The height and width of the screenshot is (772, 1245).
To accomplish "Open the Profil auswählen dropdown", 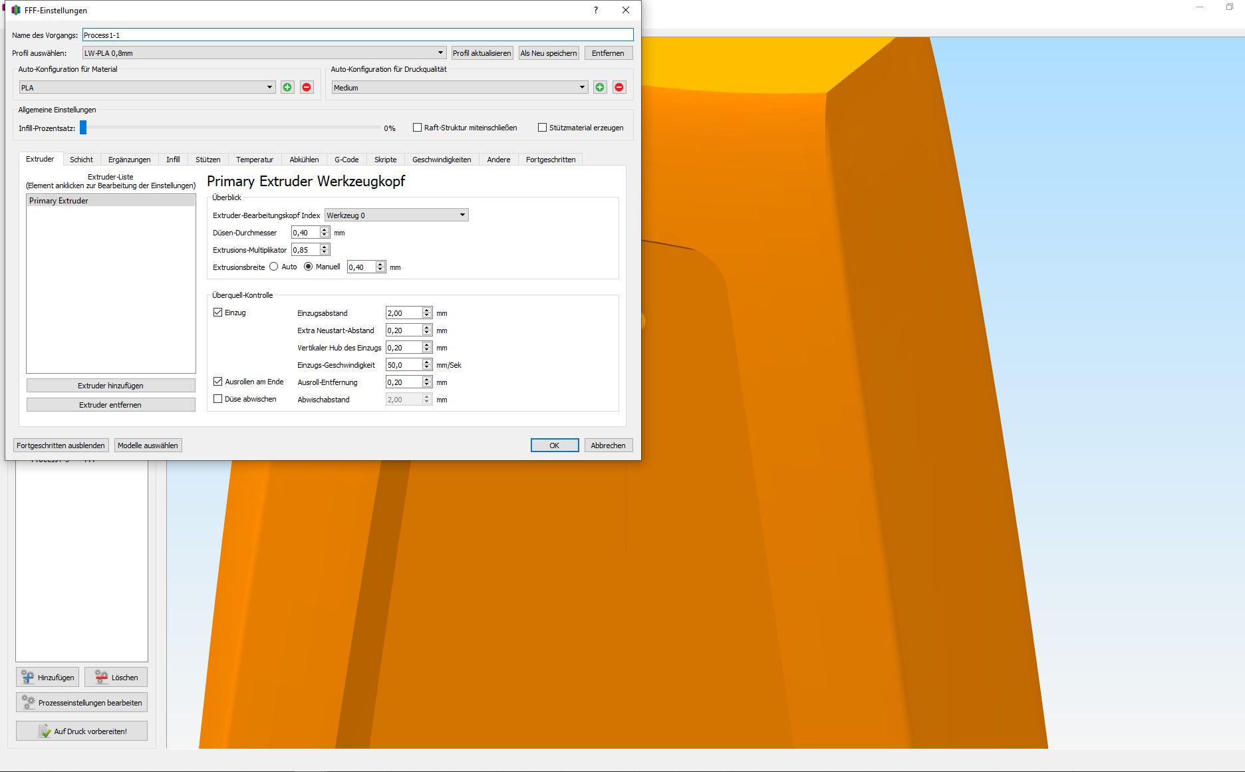I will 264,53.
